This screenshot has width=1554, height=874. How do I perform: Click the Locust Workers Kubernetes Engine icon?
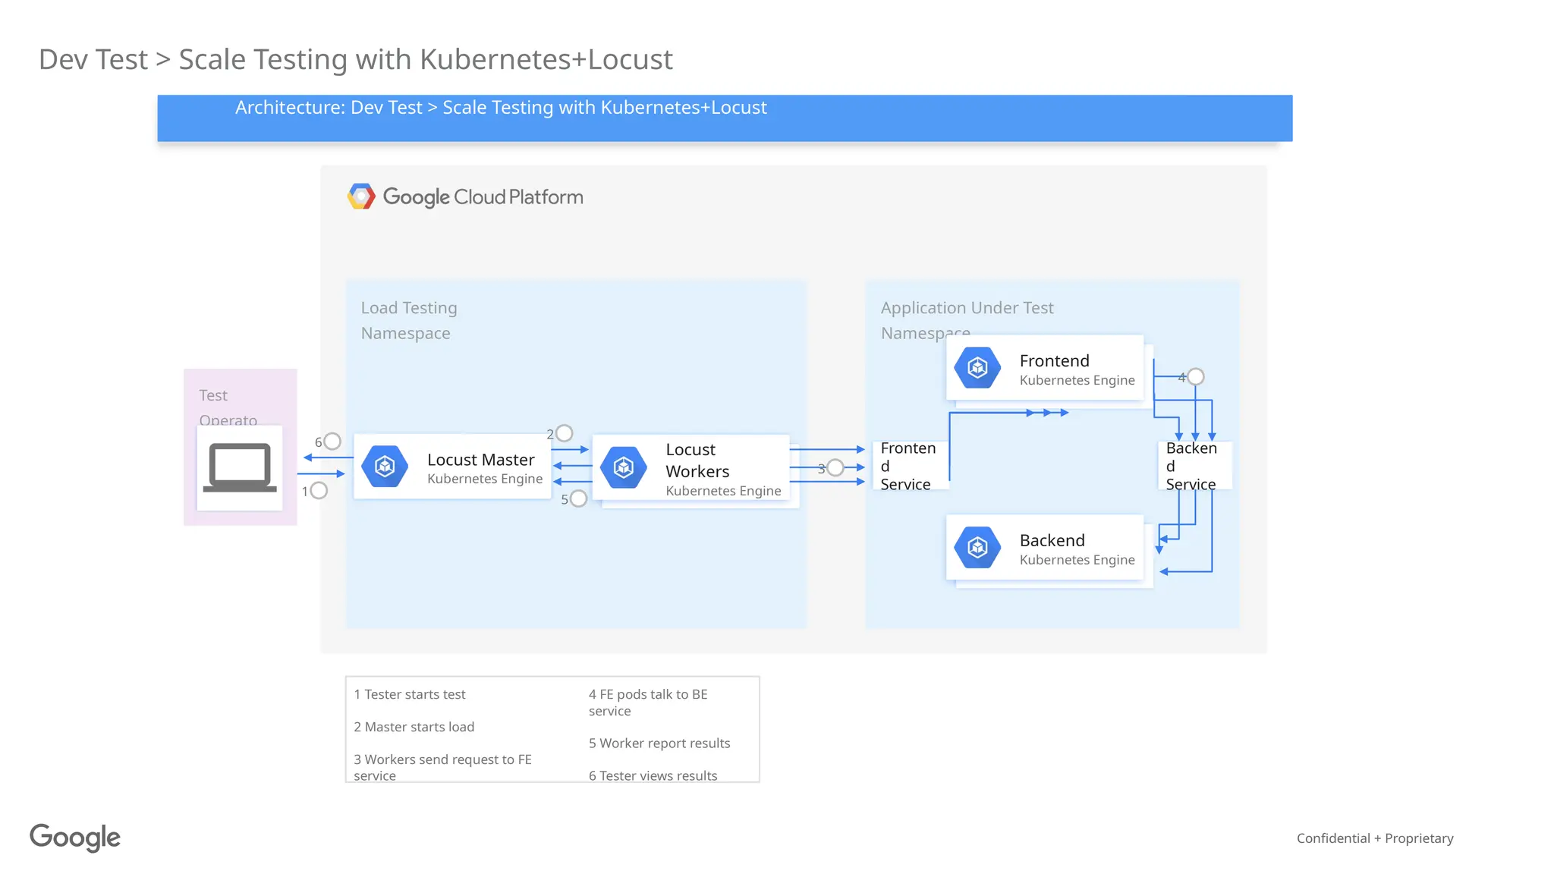(x=624, y=467)
